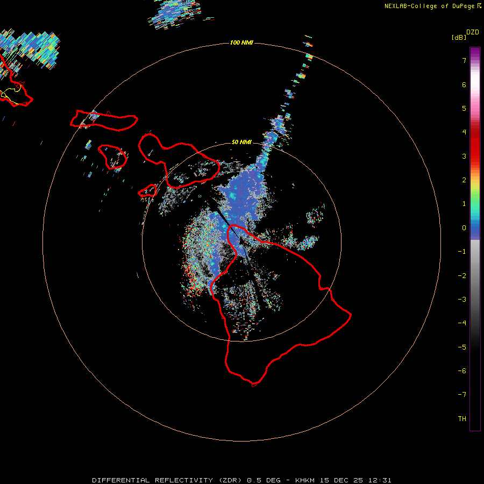Click the KHKM station identifier
The height and width of the screenshot is (484, 484).
pos(305,480)
